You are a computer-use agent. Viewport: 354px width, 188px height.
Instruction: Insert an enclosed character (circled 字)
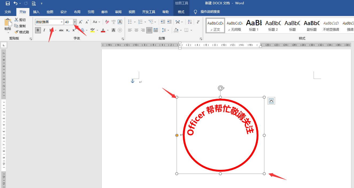[120, 30]
